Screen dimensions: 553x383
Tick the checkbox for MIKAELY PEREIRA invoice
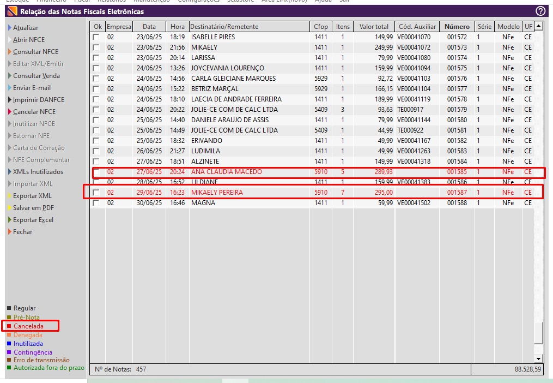pos(96,193)
